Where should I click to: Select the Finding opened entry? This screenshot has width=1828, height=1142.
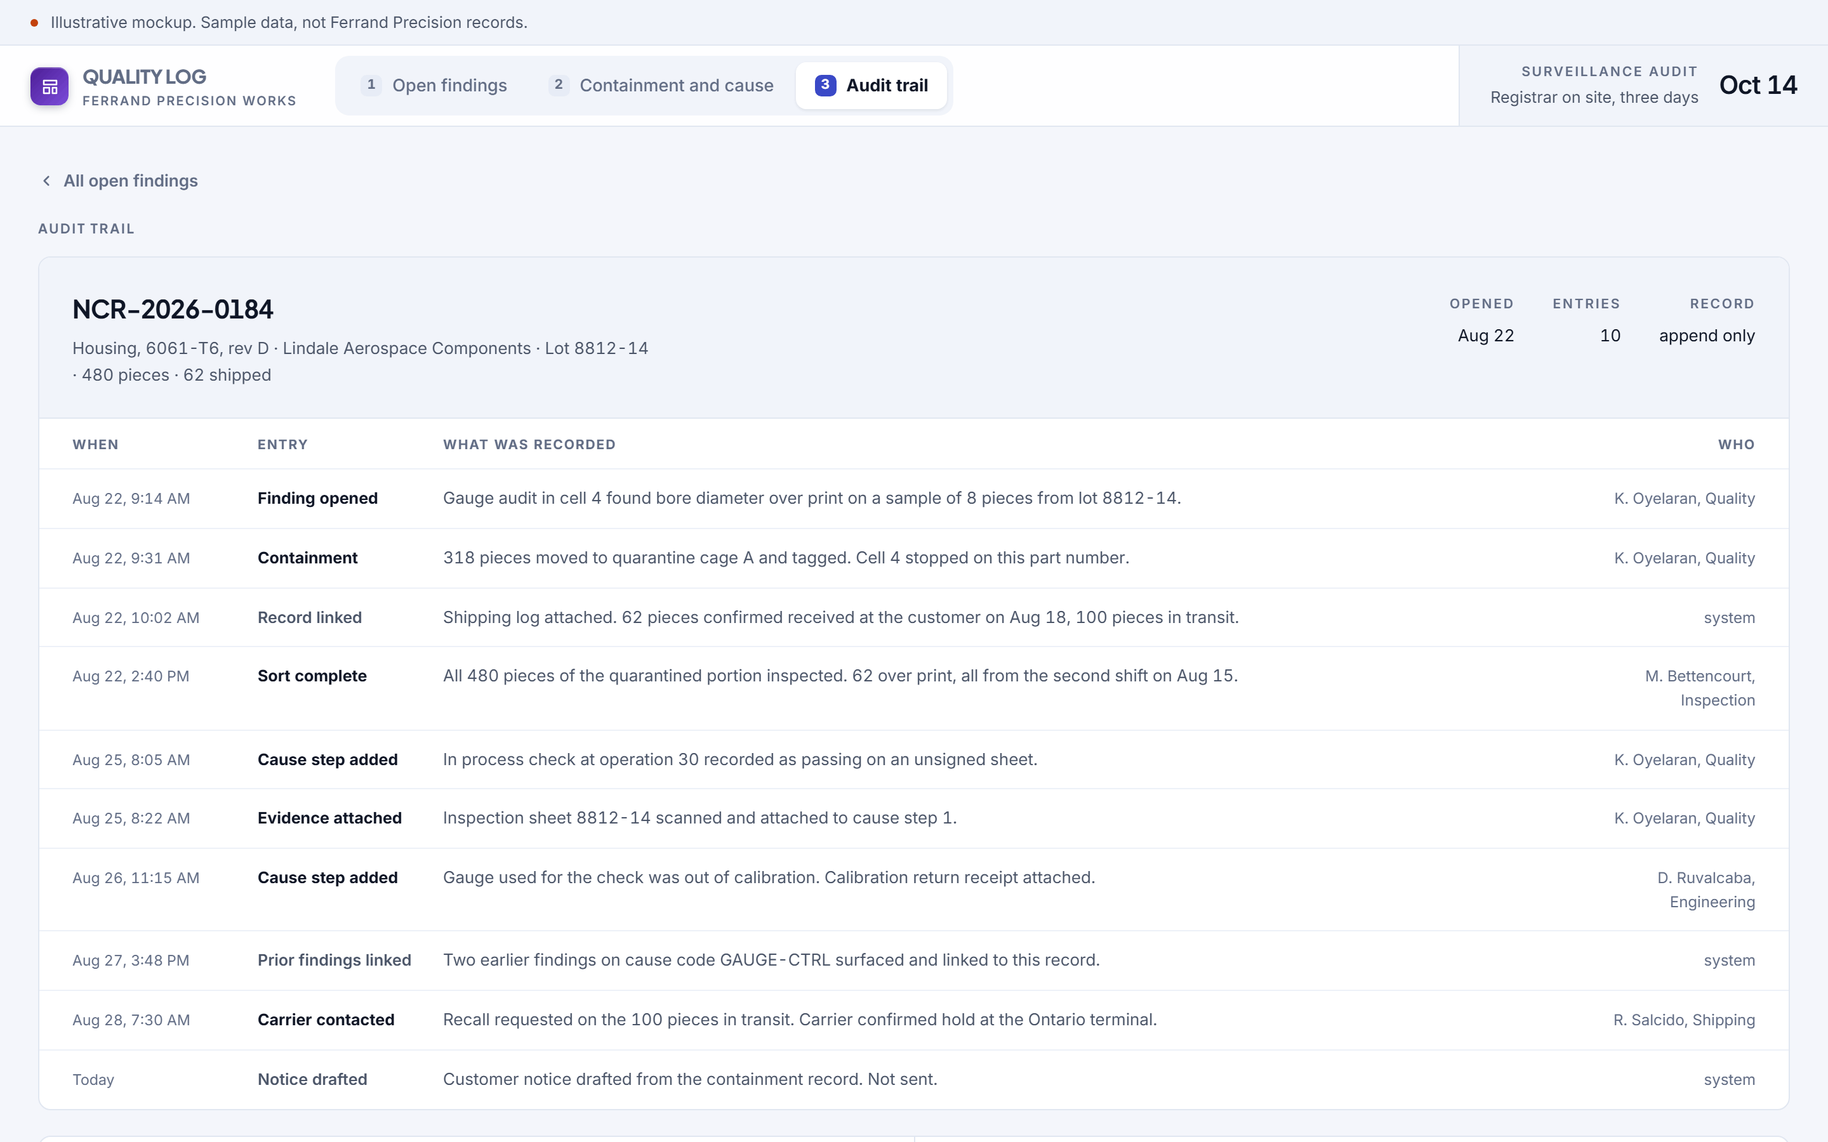tap(317, 499)
